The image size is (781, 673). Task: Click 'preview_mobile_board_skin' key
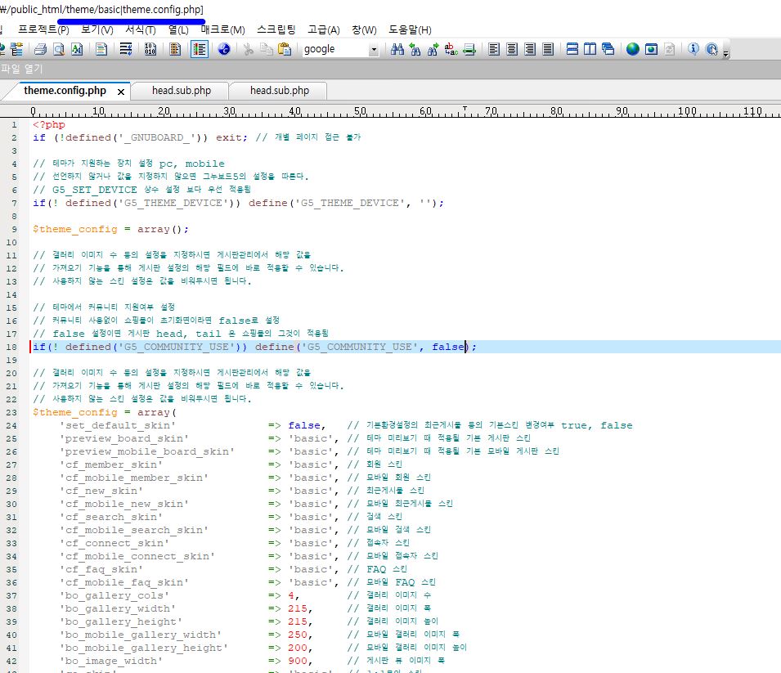coord(147,451)
